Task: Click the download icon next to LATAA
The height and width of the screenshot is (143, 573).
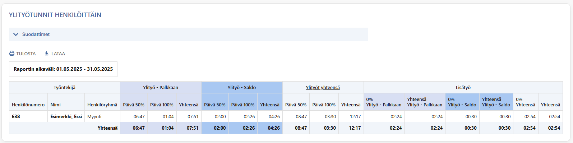Action: pyautogui.click(x=47, y=54)
